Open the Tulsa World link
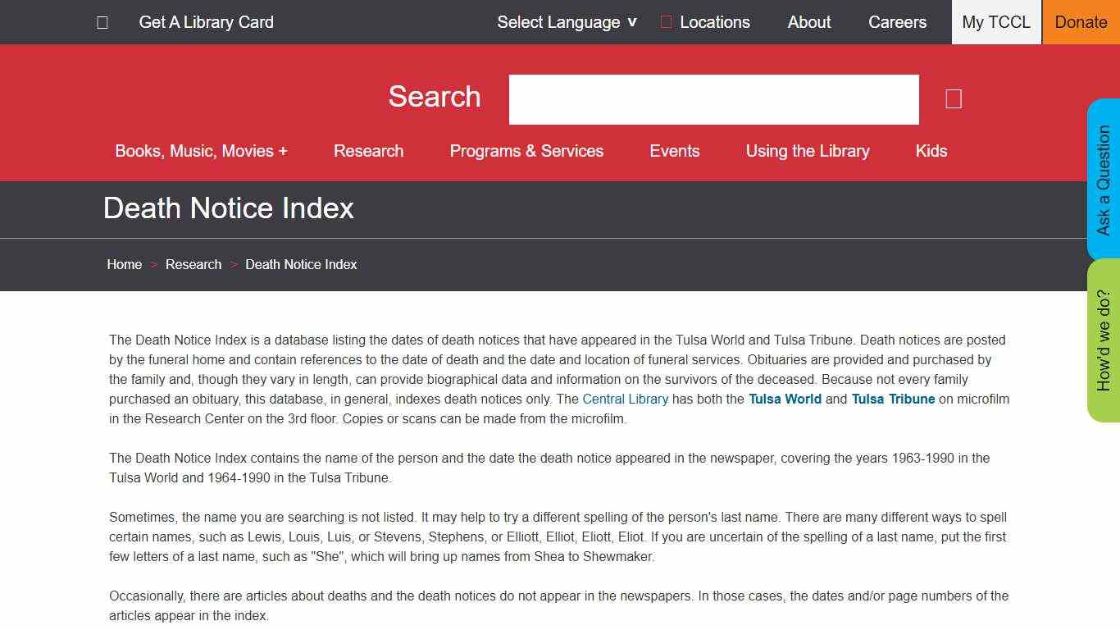This screenshot has height=630, width=1120. click(785, 399)
